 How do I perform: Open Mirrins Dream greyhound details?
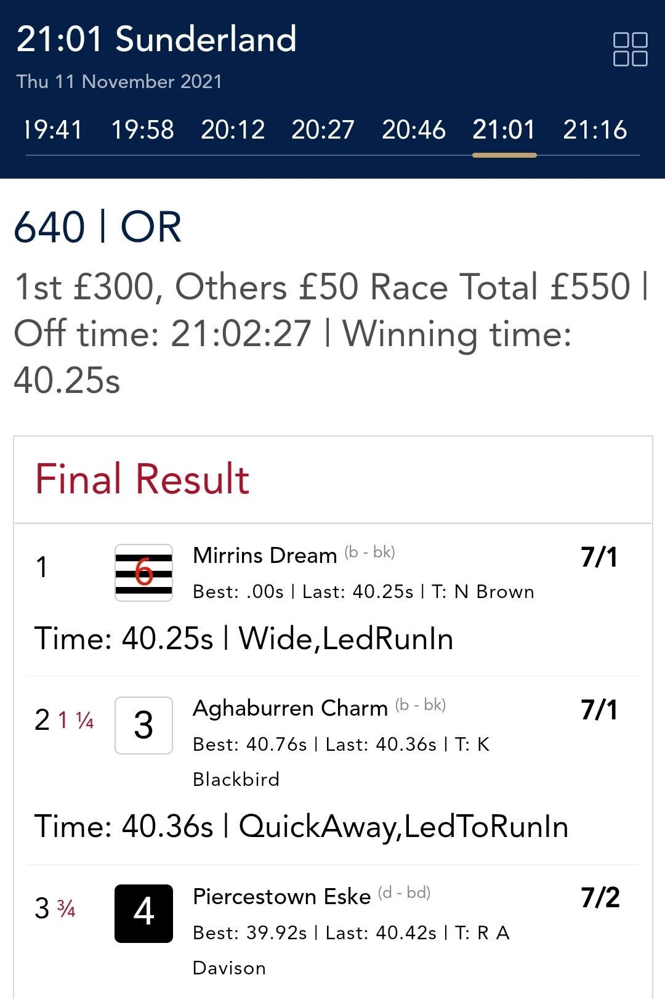point(265,556)
